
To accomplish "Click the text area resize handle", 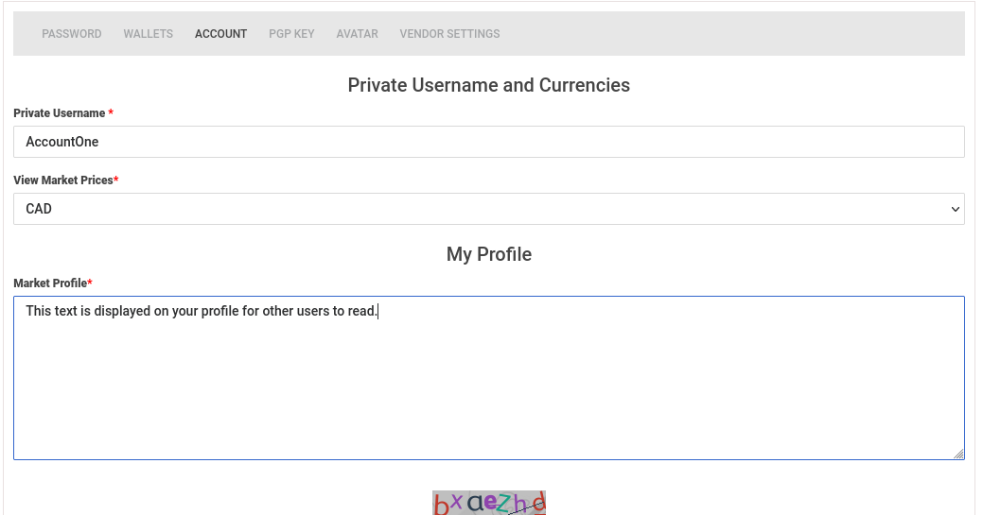I will [x=958, y=454].
